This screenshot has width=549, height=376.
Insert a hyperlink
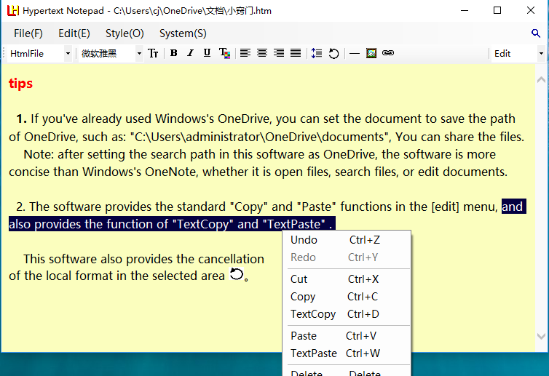tap(388, 53)
